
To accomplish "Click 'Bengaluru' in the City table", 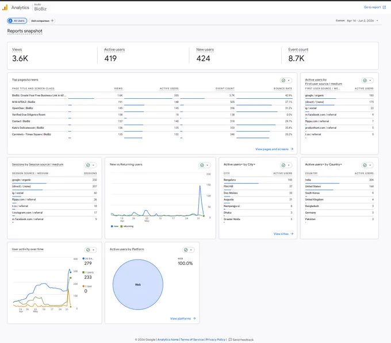I will point(229,180).
